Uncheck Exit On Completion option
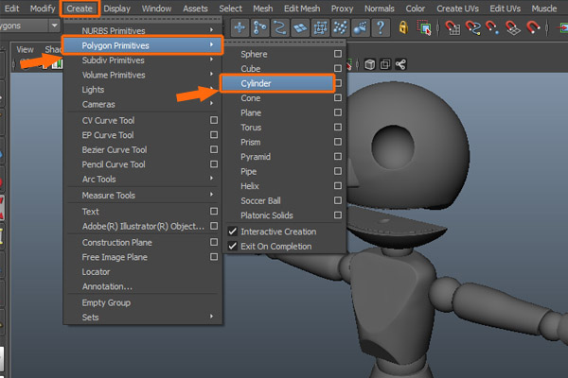 pos(233,247)
